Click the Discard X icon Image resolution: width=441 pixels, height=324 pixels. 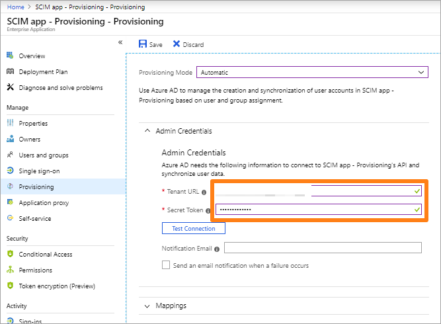point(177,44)
